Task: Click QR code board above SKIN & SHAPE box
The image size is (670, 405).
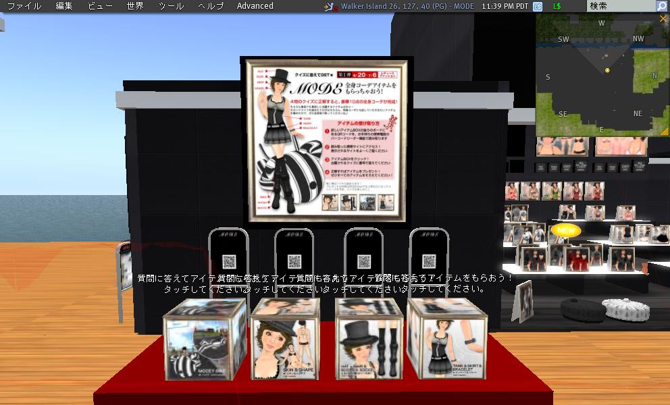Action: coord(294,261)
